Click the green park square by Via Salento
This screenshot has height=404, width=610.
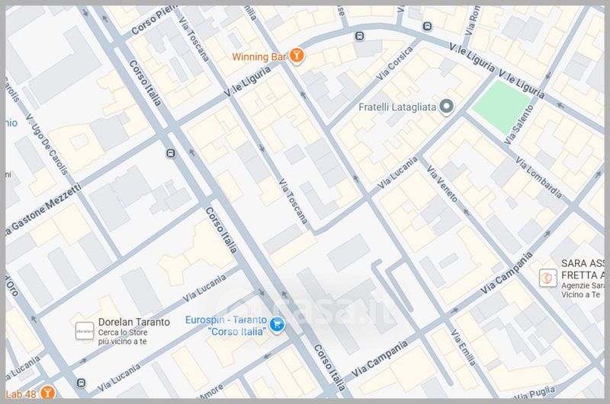(501, 107)
